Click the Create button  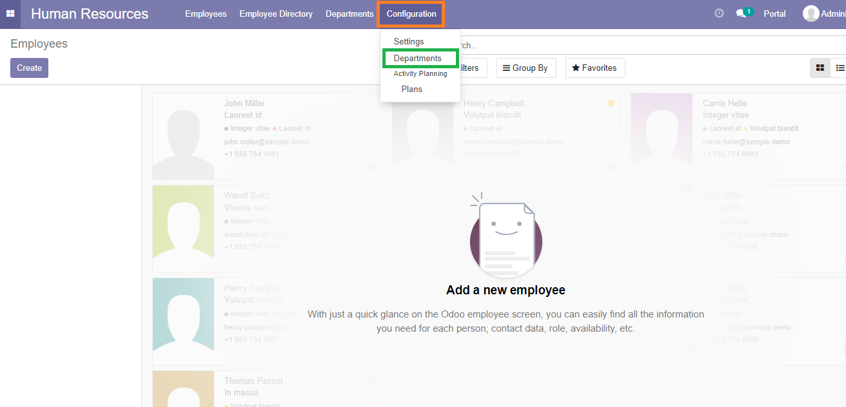coord(29,68)
